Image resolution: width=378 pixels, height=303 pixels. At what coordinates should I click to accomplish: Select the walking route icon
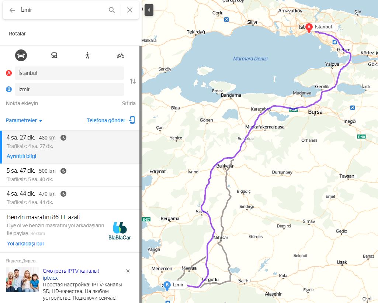tap(87, 55)
